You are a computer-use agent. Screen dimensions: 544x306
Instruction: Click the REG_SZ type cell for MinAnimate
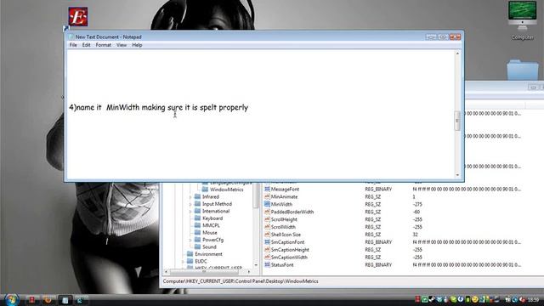pyautogui.click(x=372, y=196)
